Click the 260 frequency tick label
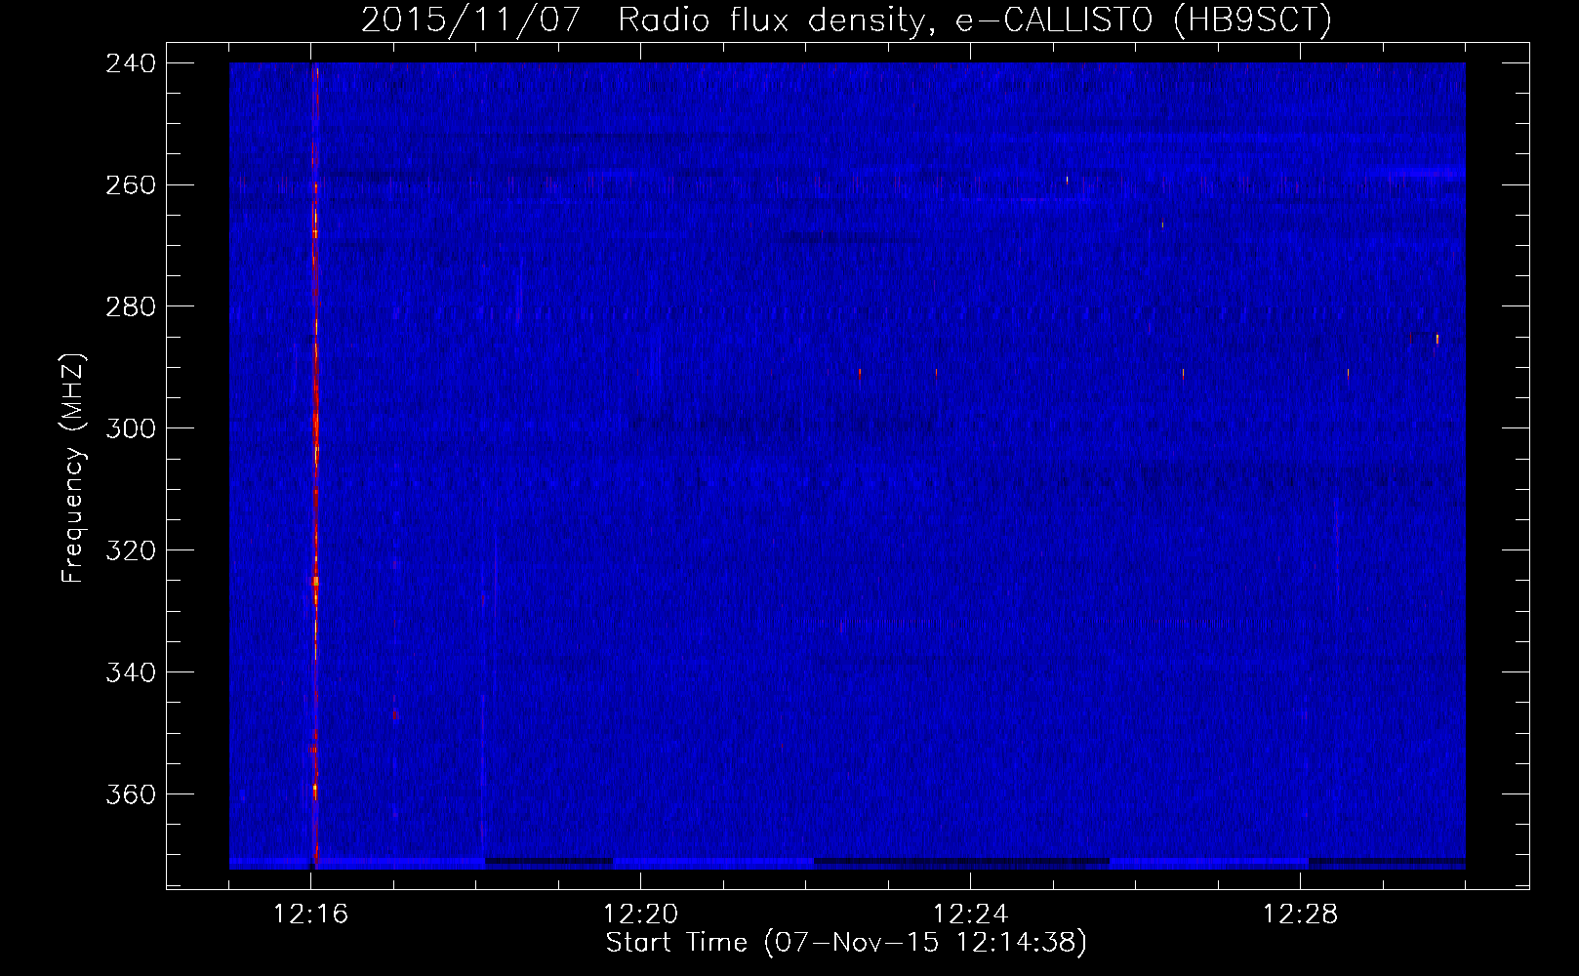This screenshot has width=1579, height=976. click(x=130, y=185)
